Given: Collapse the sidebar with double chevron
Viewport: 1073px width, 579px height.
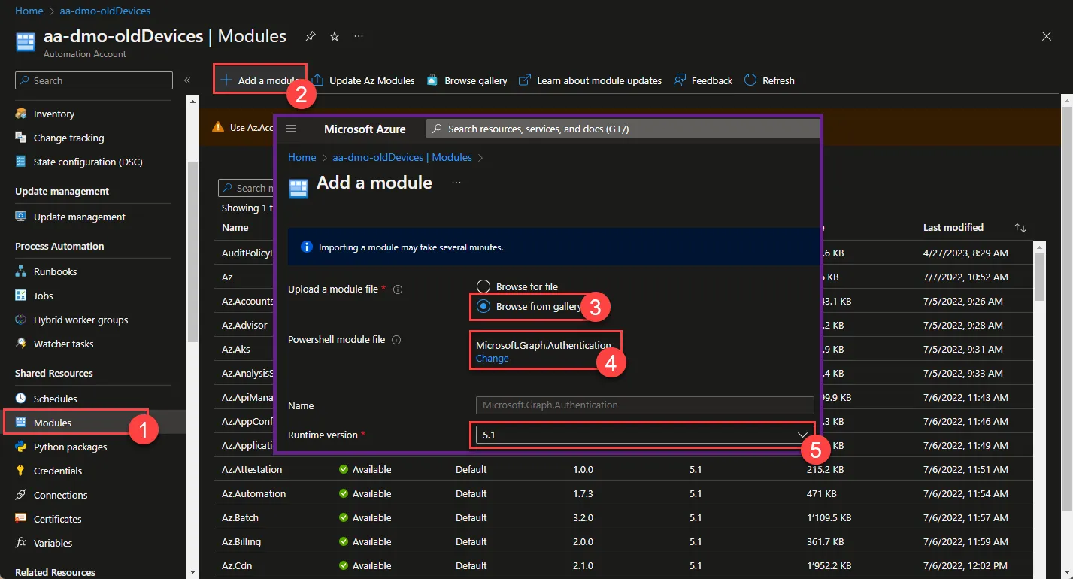Looking at the screenshot, I should pos(187,80).
